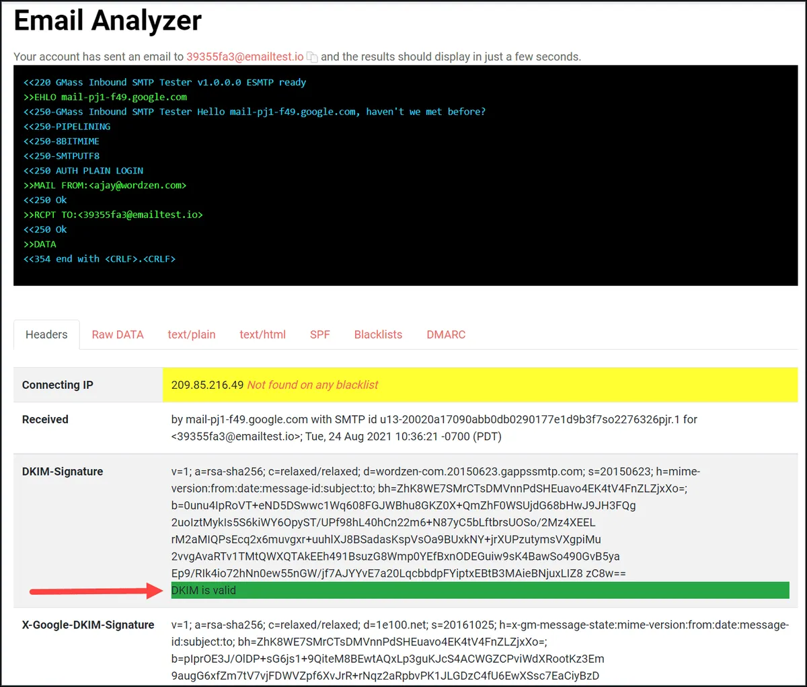Click the '<<220 GMass Inbound SMTP Tester' line
Image resolution: width=807 pixels, height=687 pixels.
[x=165, y=82]
